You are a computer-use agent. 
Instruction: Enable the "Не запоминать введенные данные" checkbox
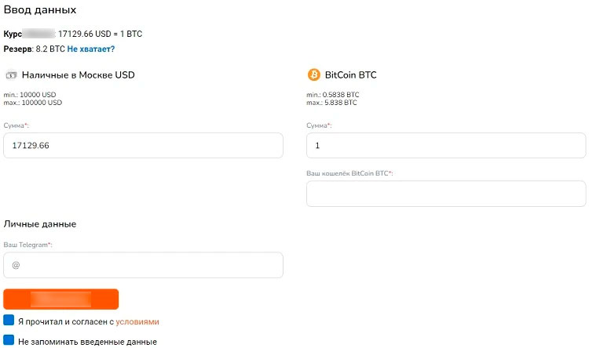click(9, 341)
